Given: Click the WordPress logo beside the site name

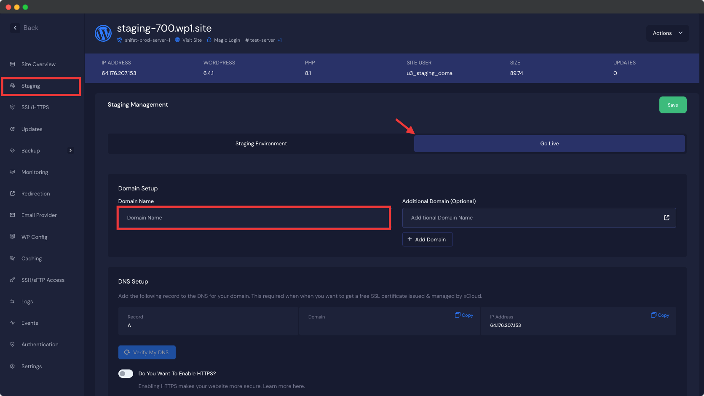Looking at the screenshot, I should (103, 33).
